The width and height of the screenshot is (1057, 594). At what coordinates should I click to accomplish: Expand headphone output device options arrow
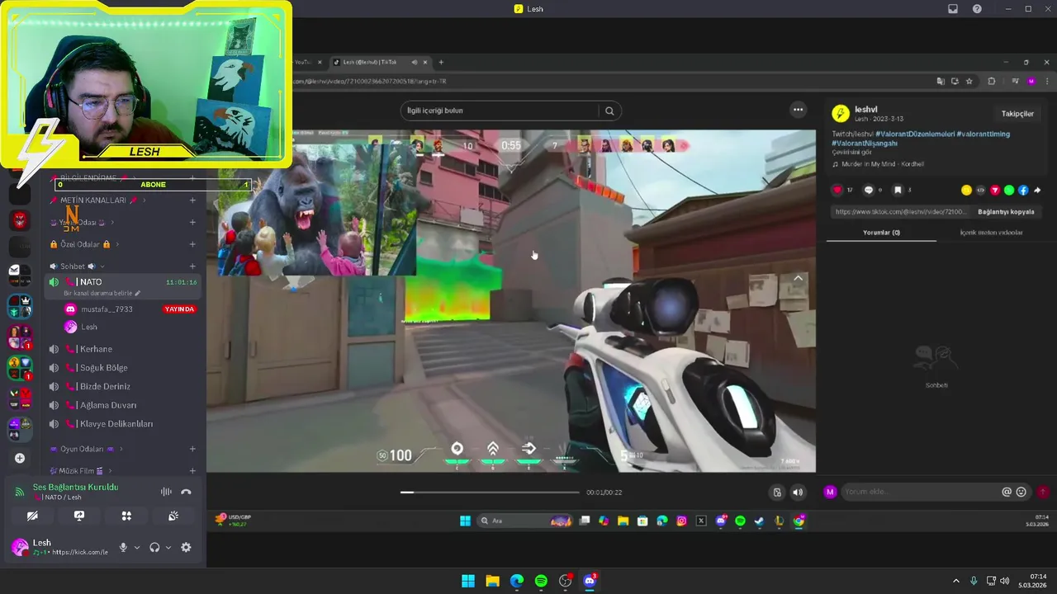tap(168, 547)
